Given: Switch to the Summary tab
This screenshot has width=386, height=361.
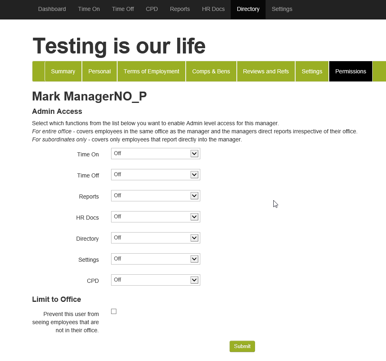Looking at the screenshot, I should 63,71.
